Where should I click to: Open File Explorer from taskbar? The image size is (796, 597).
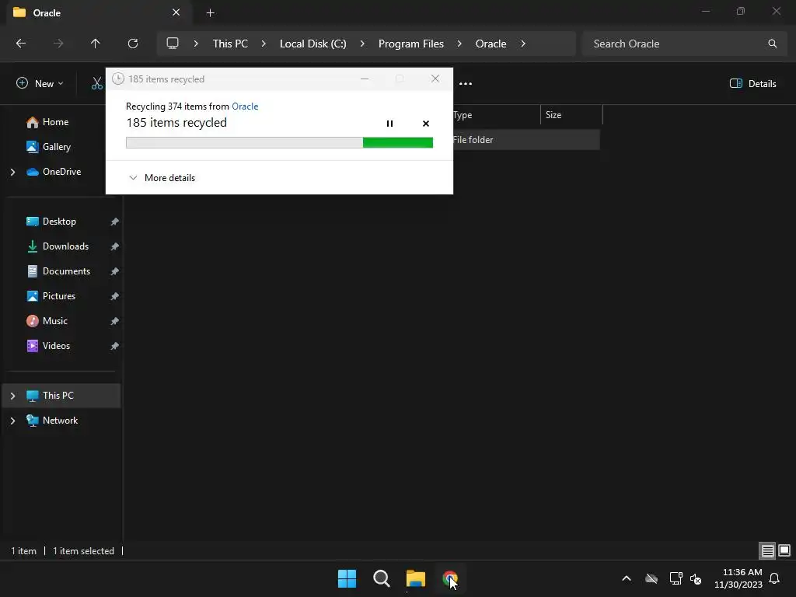coord(416,578)
